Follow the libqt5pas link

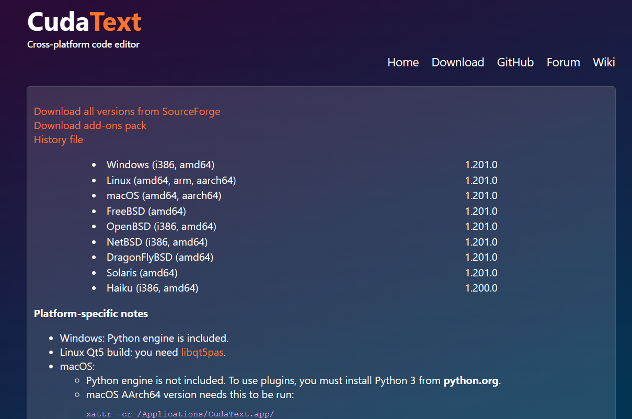click(x=202, y=352)
